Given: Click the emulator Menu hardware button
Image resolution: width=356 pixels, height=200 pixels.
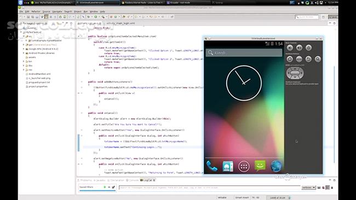Looking at the screenshot, I should click(x=299, y=59).
